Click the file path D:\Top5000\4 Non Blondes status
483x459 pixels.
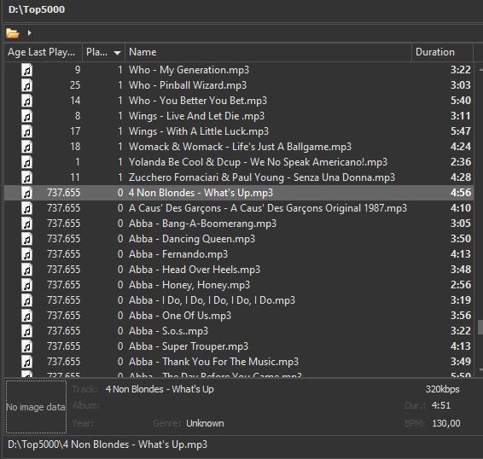coord(108,444)
